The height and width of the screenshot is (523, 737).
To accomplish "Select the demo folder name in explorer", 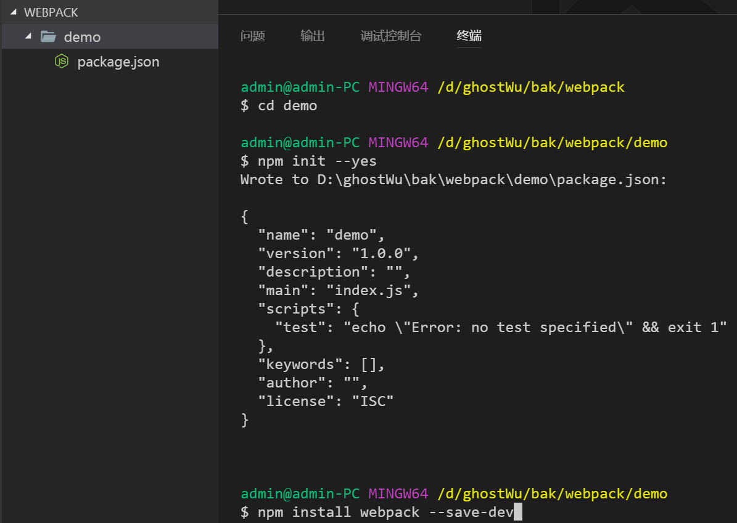I will (x=82, y=37).
